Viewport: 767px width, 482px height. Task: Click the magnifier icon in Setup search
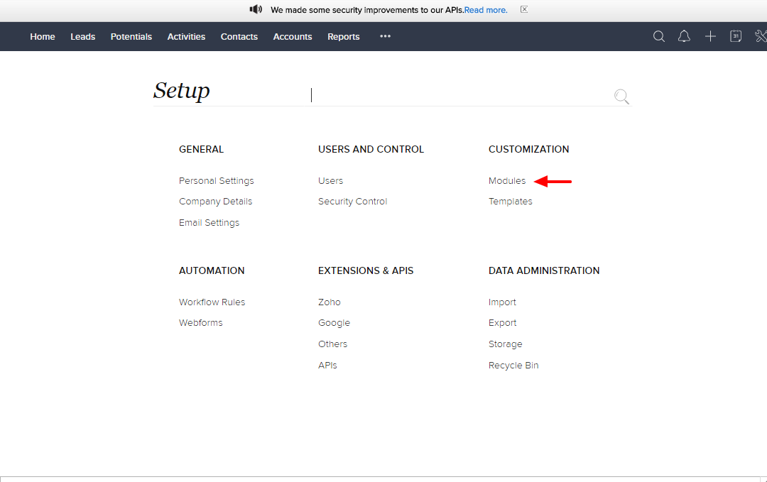(x=621, y=97)
